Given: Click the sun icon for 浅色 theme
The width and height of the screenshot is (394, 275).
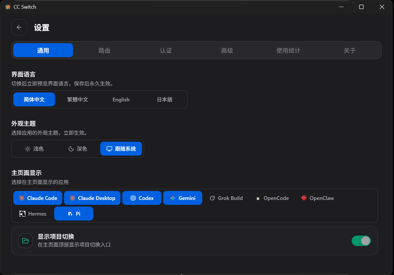Looking at the screenshot, I should coord(28,149).
